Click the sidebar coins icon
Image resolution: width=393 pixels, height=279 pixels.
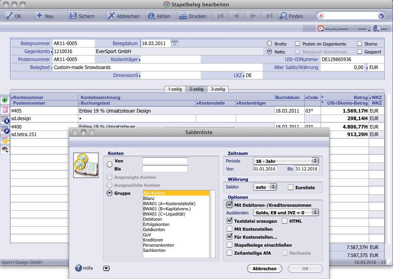coord(5,140)
